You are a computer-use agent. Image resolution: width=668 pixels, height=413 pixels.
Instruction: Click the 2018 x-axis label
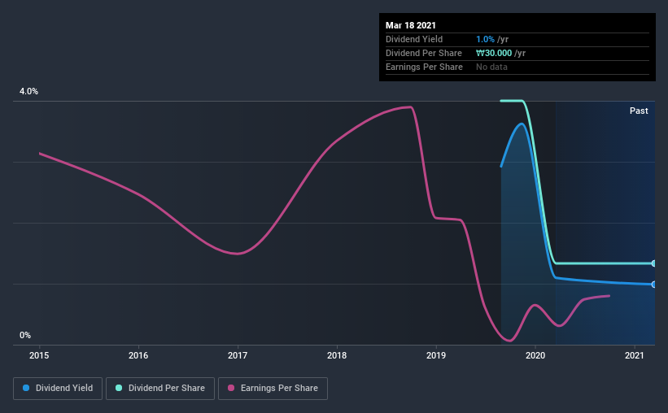click(337, 355)
